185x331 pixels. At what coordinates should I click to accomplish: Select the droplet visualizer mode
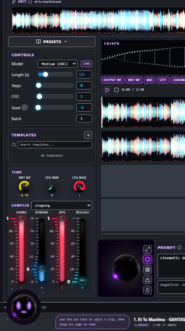pyautogui.click(x=147, y=290)
